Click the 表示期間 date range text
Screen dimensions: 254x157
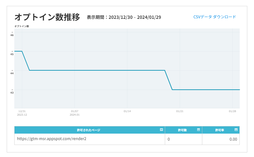click(124, 17)
